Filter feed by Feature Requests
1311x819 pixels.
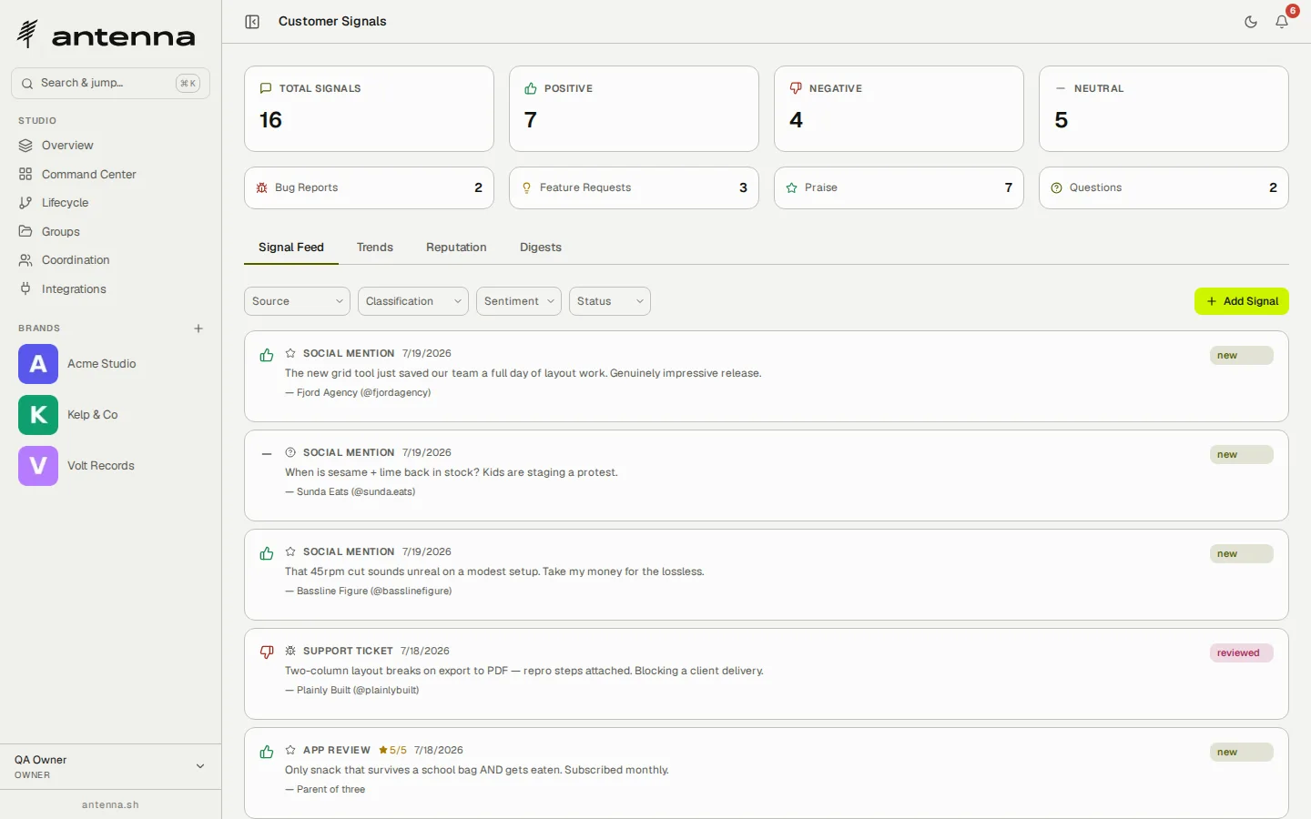634,187
